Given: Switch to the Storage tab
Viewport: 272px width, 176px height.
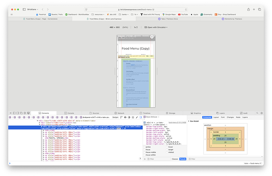Looking at the screenshot, I should (x=171, y=113).
